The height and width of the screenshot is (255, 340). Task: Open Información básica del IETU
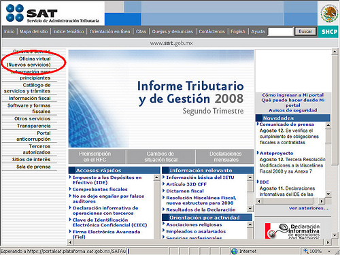pos(200,177)
